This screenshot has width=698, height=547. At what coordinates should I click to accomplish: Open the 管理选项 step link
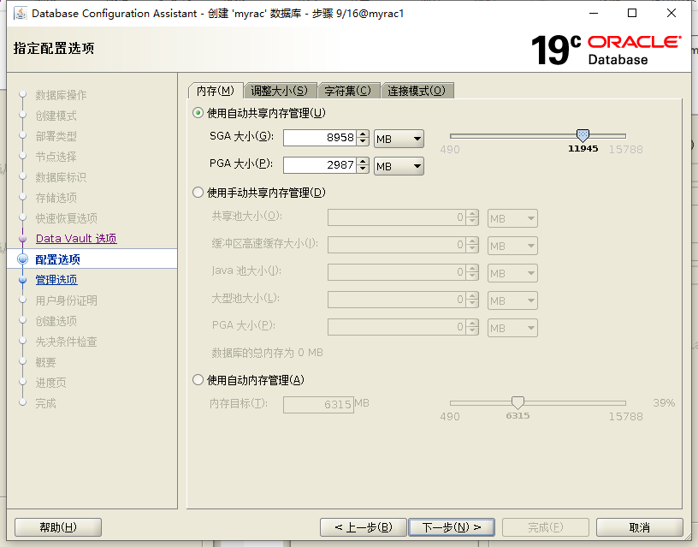point(56,280)
